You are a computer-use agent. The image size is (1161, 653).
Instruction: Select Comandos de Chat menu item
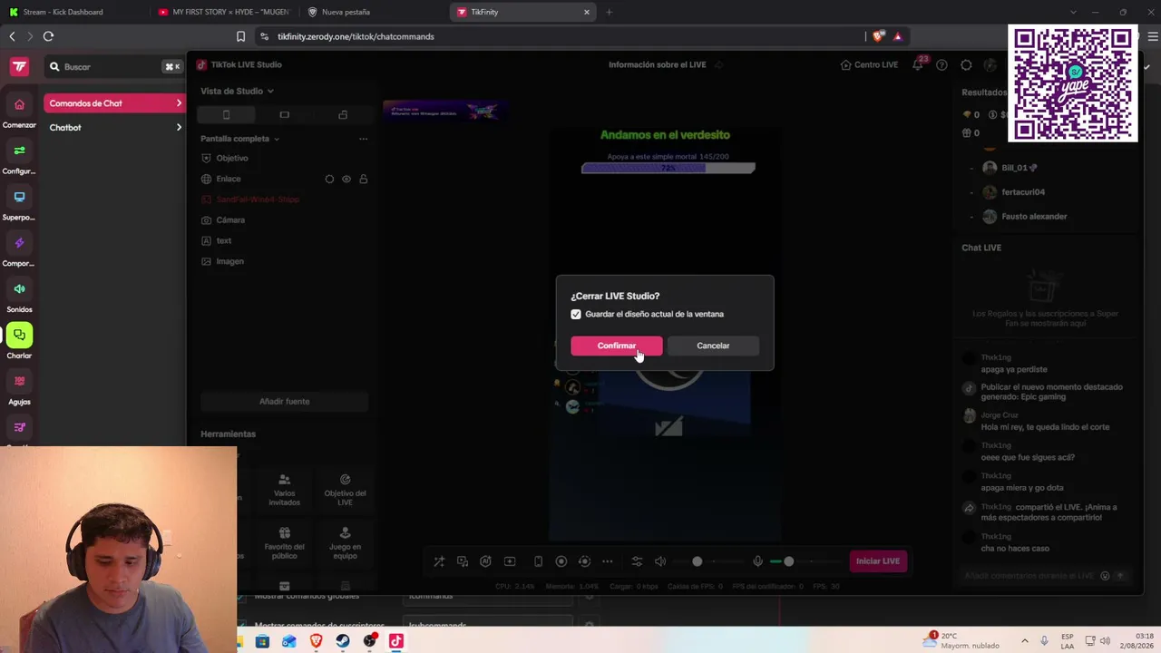pyautogui.click(x=114, y=103)
